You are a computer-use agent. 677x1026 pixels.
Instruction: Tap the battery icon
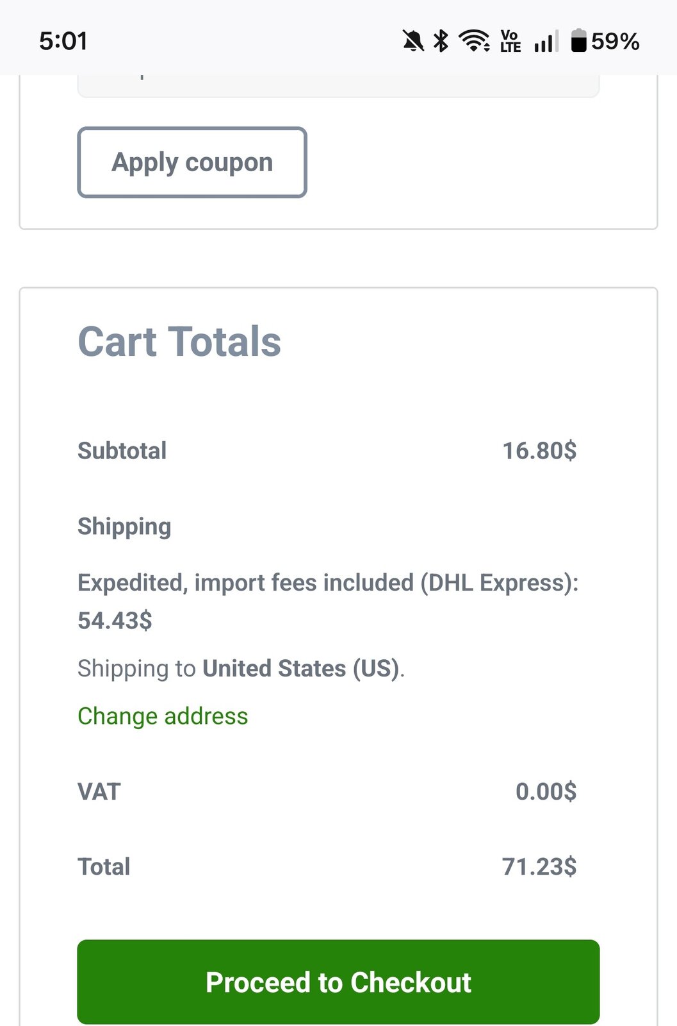coord(578,42)
